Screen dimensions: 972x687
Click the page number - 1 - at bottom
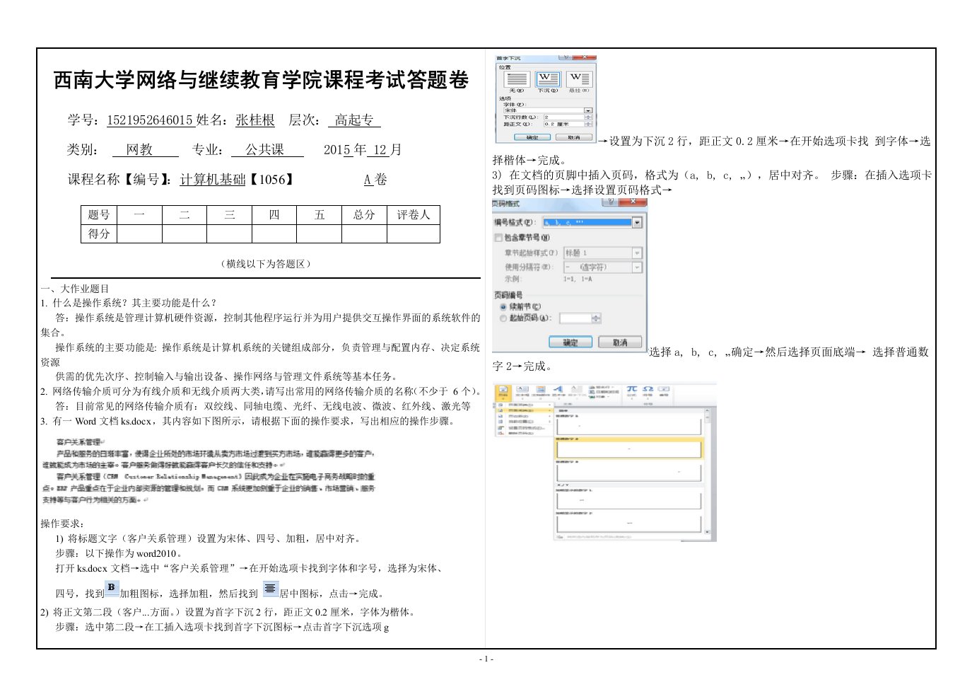coord(486,659)
